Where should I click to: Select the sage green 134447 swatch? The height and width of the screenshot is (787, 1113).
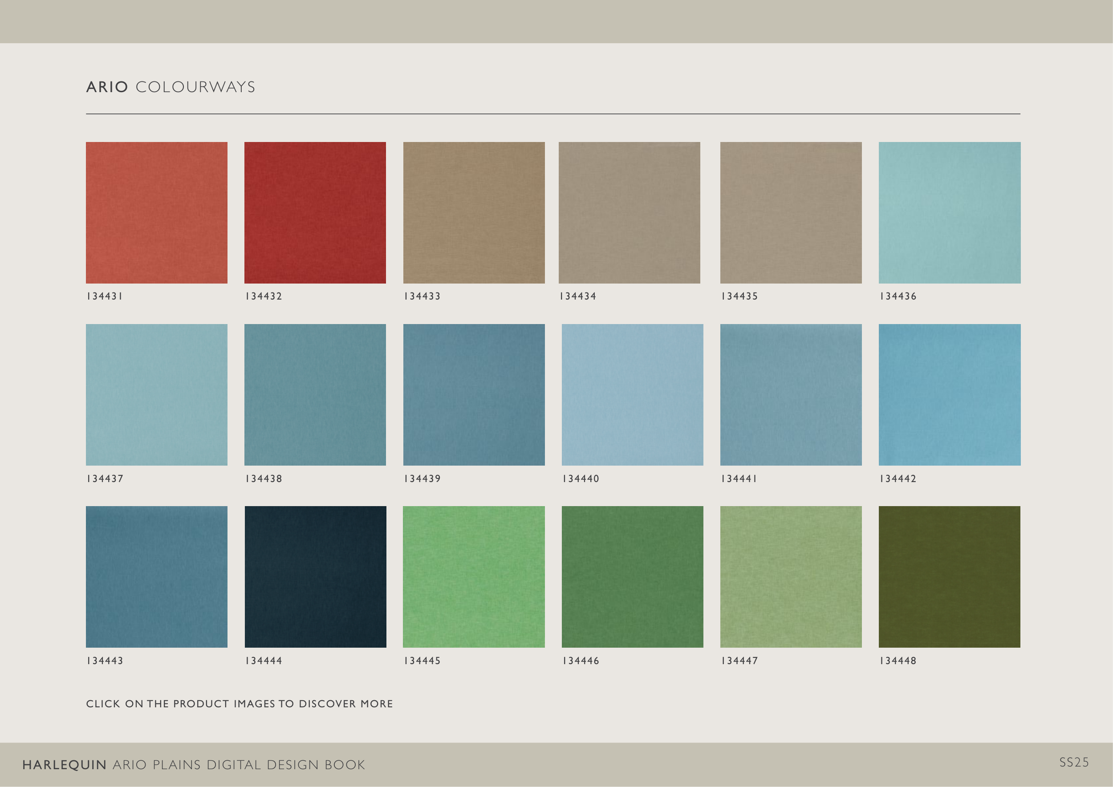(x=791, y=577)
